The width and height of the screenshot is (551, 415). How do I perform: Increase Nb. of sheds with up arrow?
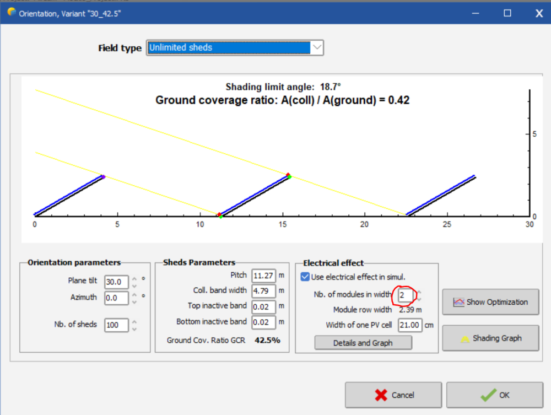[134, 321]
